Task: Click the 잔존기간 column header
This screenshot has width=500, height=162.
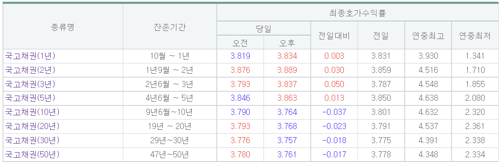Action: point(170,27)
